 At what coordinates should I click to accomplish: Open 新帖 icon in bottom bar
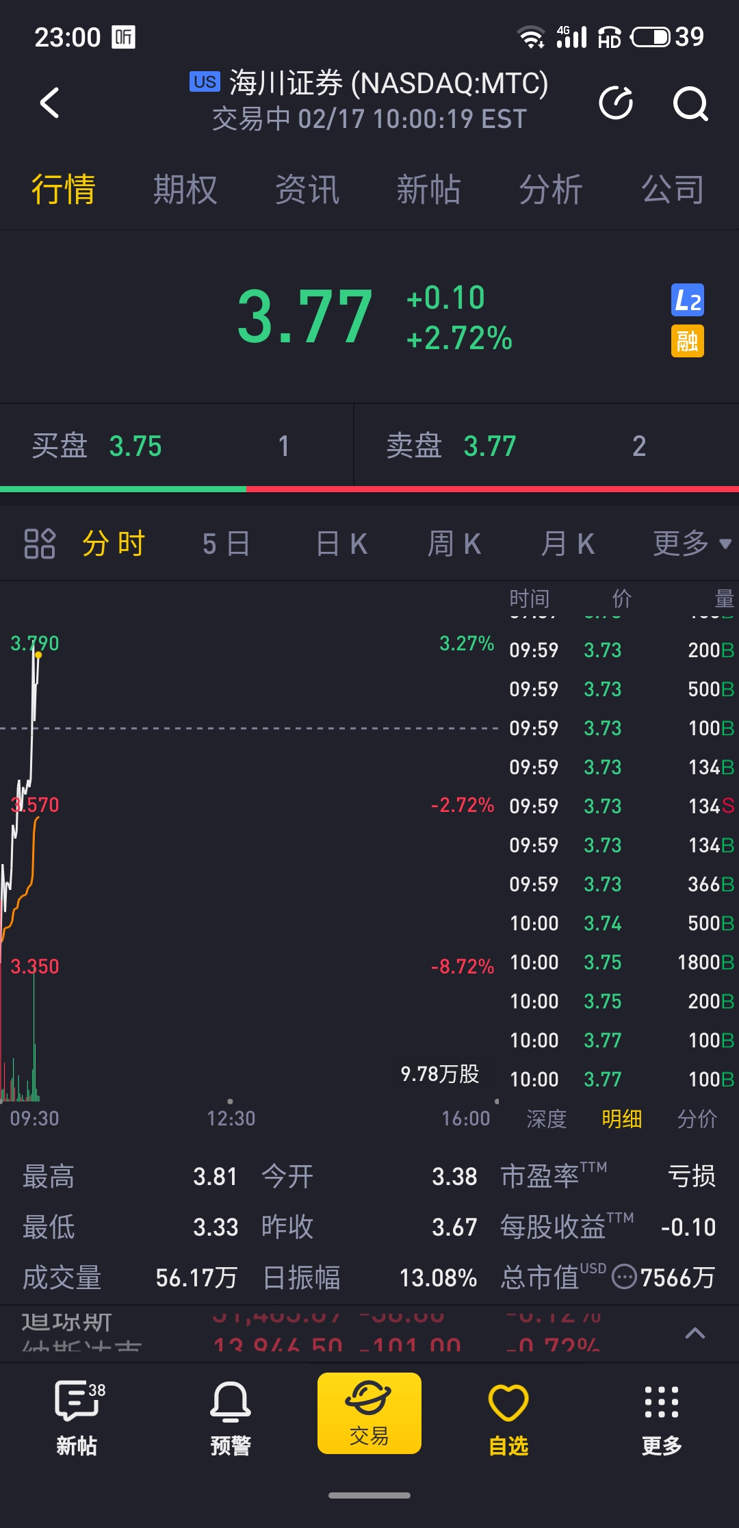tap(77, 1418)
